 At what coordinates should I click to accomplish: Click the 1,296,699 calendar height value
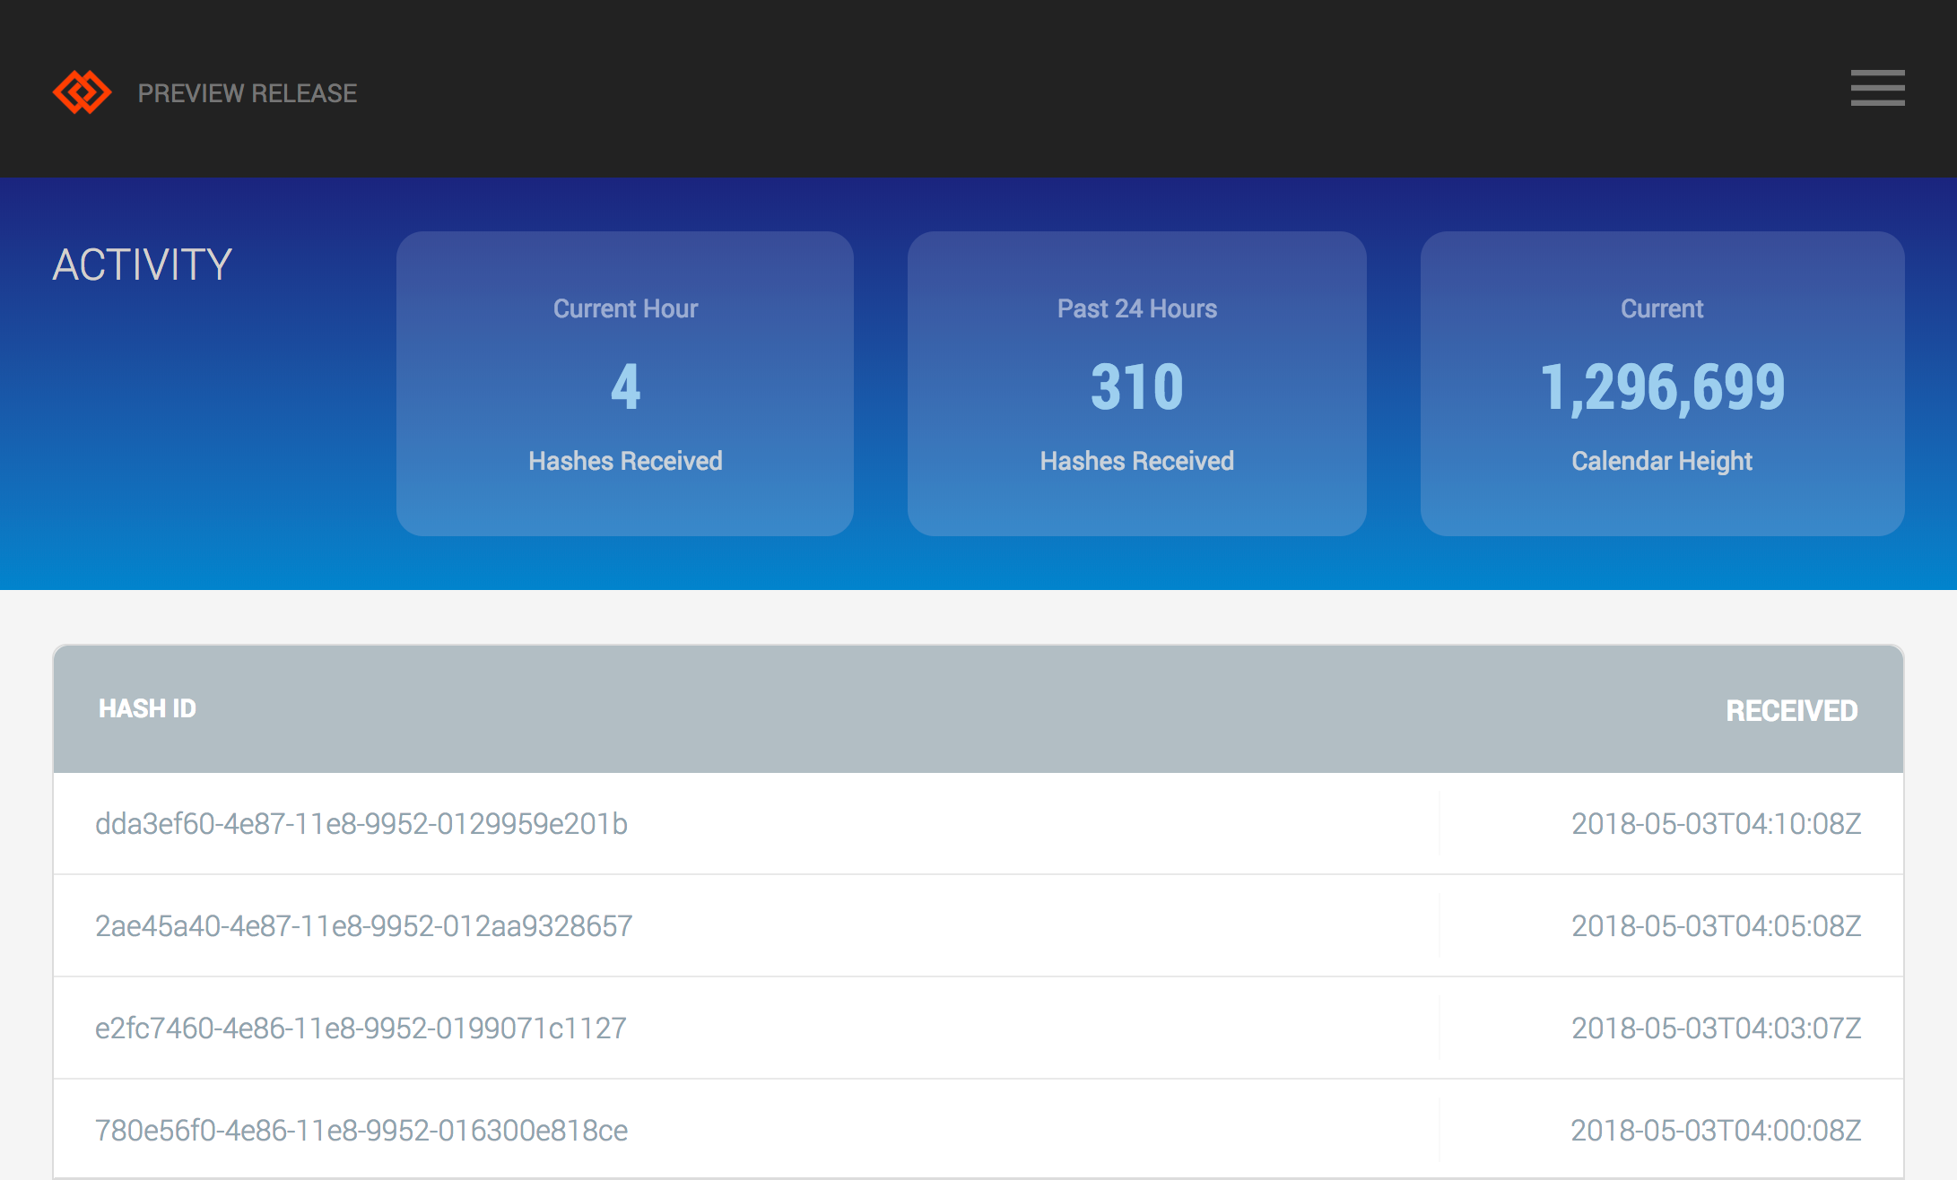tap(1662, 387)
